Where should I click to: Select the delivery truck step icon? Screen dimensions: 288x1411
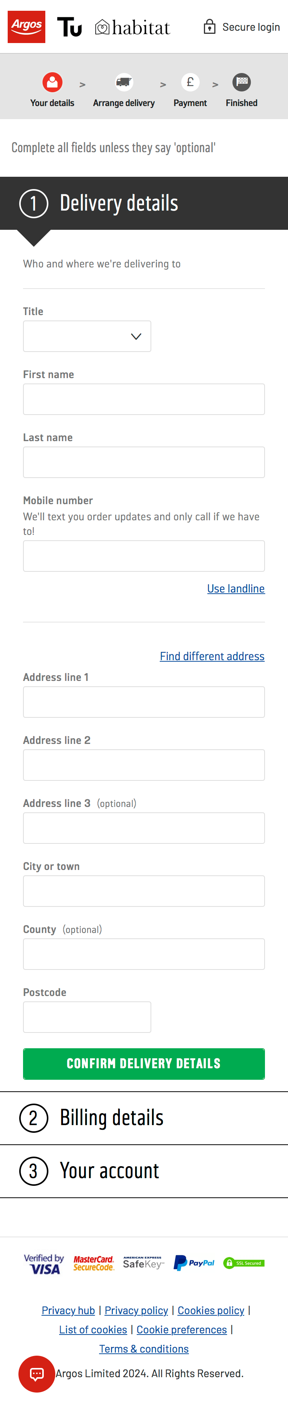coord(123,82)
